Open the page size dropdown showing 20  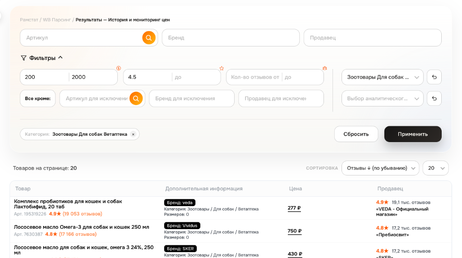(x=435, y=168)
